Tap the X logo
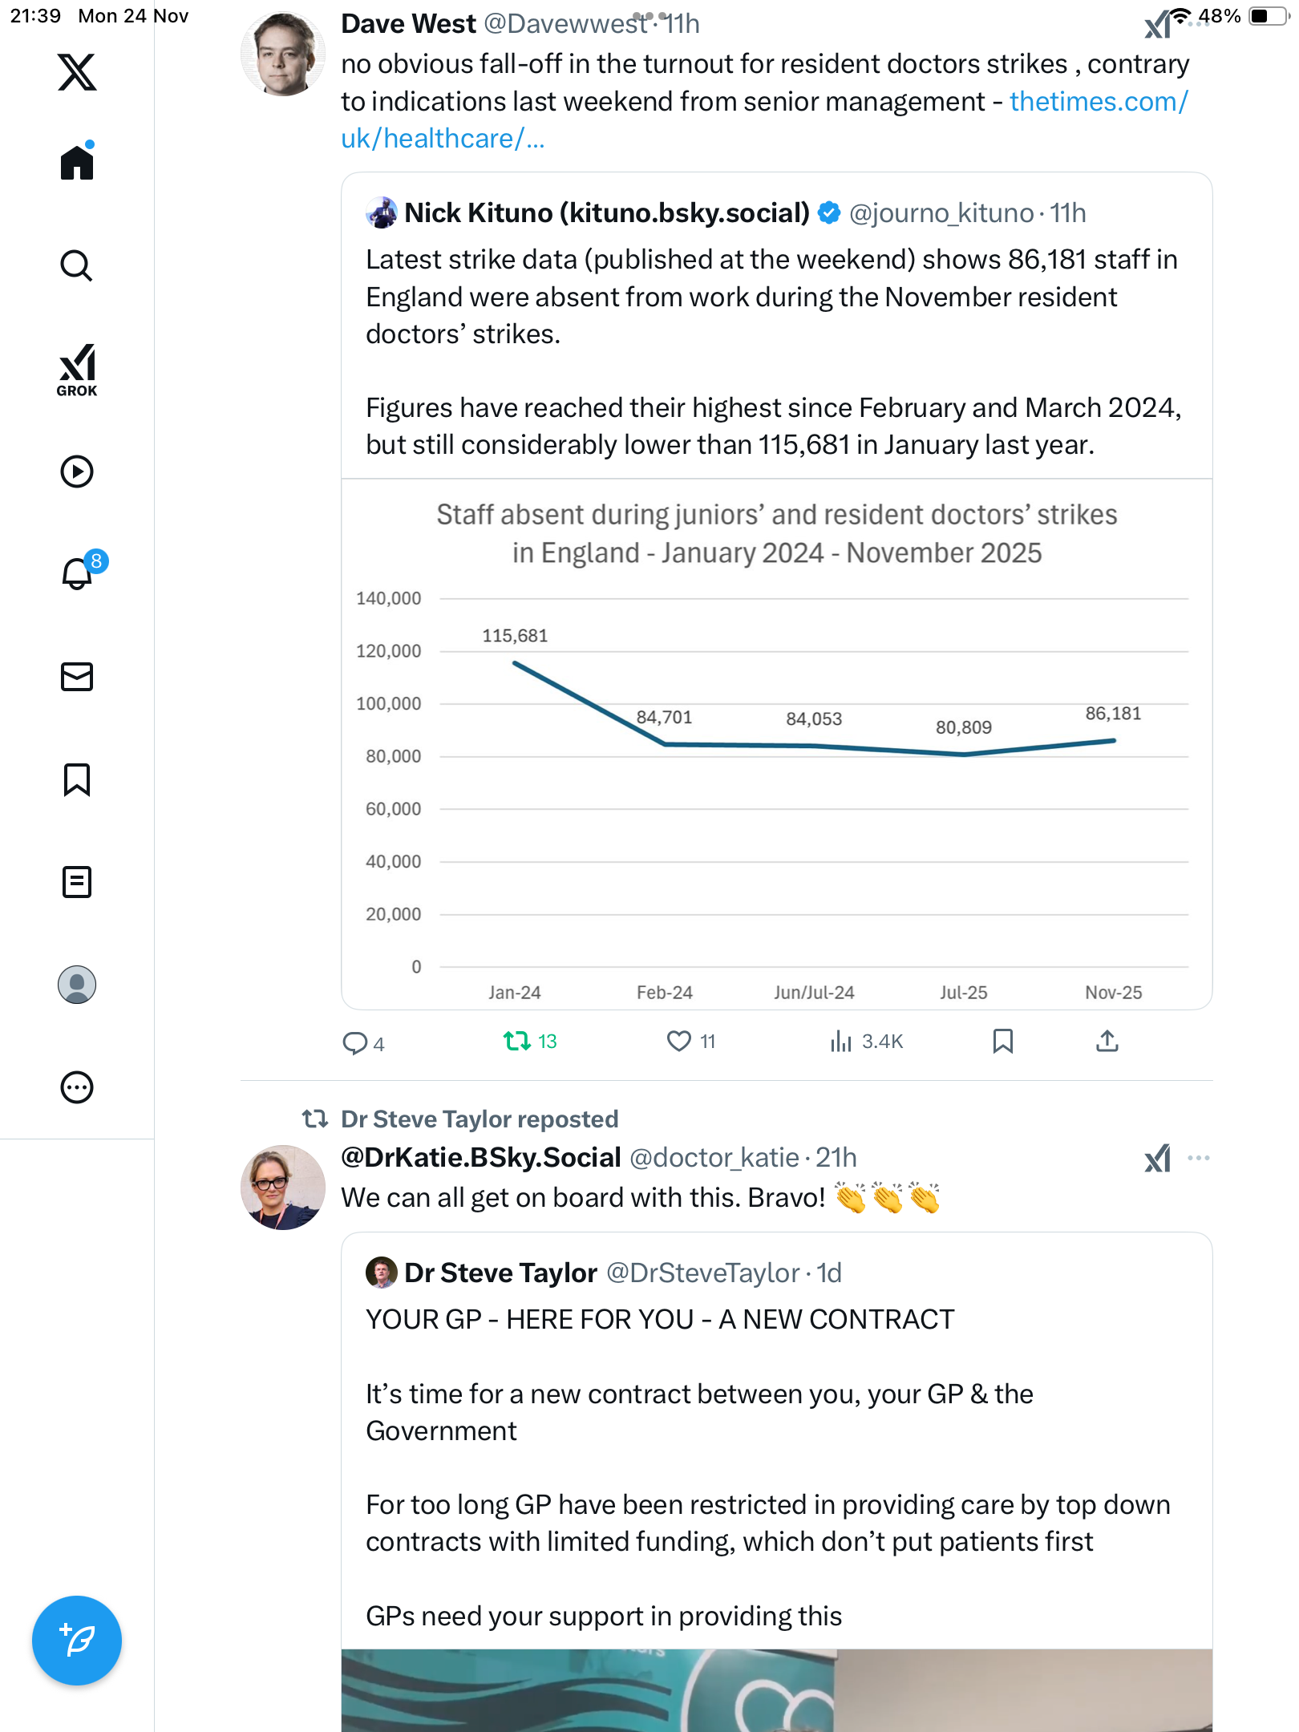Viewport: 1299px width, 1732px height. (77, 72)
